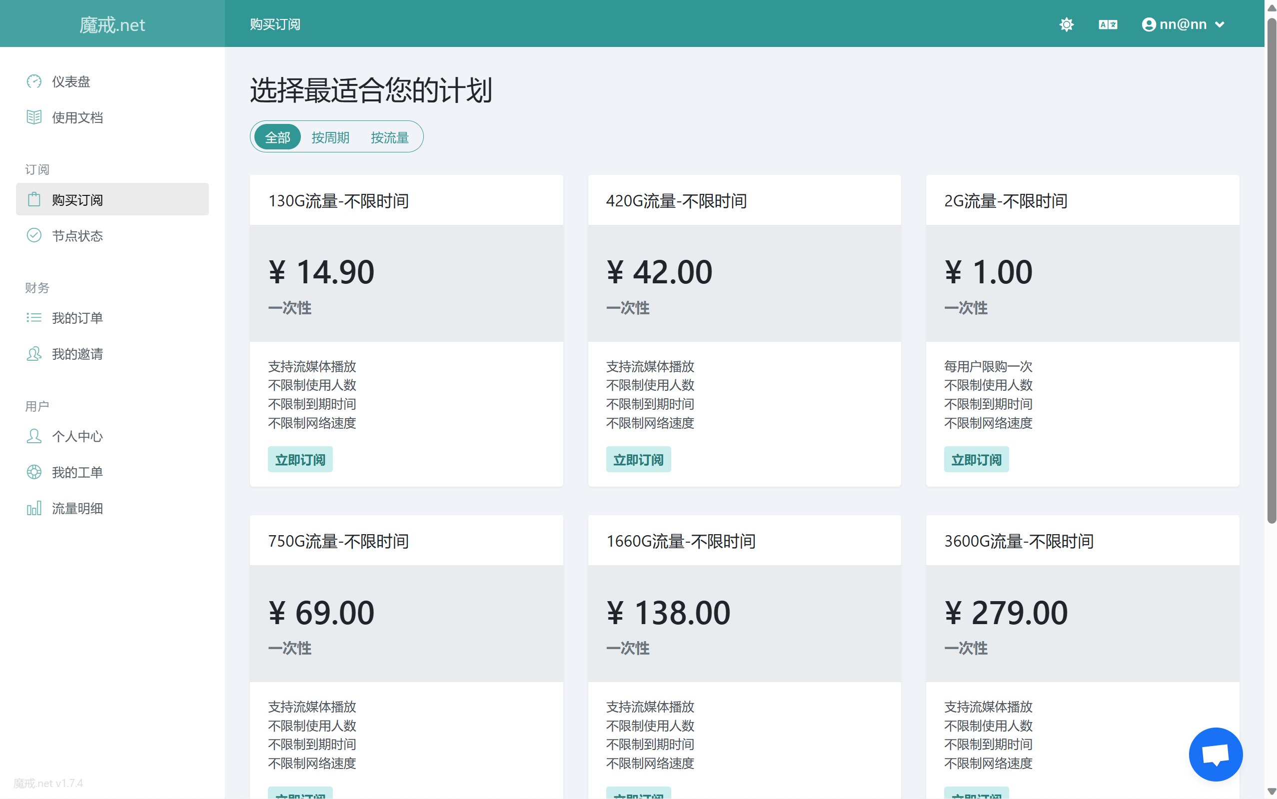1277x799 pixels.
Task: Switch to 按流量 plan filter
Action: click(389, 137)
